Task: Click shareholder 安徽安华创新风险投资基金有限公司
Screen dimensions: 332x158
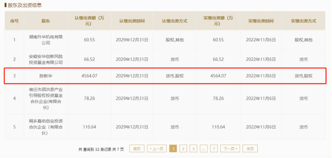Action: (46, 59)
